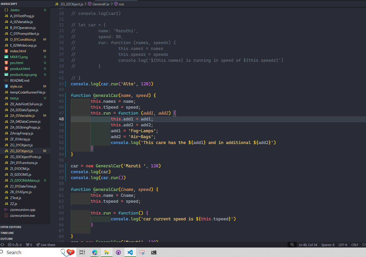Open the language mode braces icon
This screenshot has height=257, width=366.
364,245
